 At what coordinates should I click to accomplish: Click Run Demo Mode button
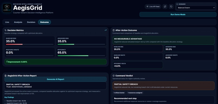178,14
